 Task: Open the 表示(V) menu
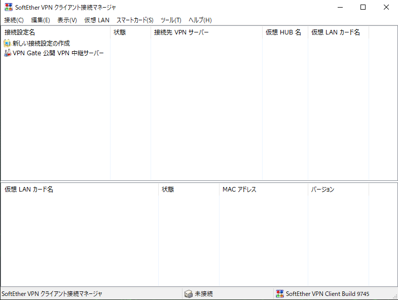(67, 20)
